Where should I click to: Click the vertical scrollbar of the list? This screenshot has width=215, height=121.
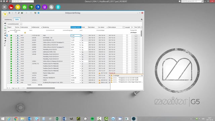point(141,34)
